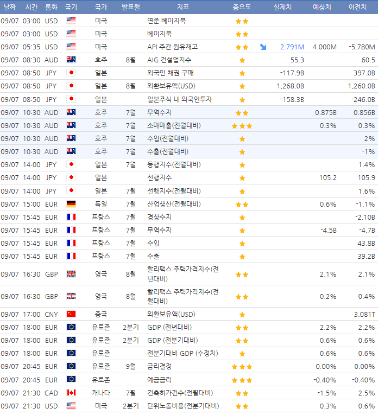Click the US flag in API 주간 원유재고 row
The image size is (378, 415).
point(71,47)
